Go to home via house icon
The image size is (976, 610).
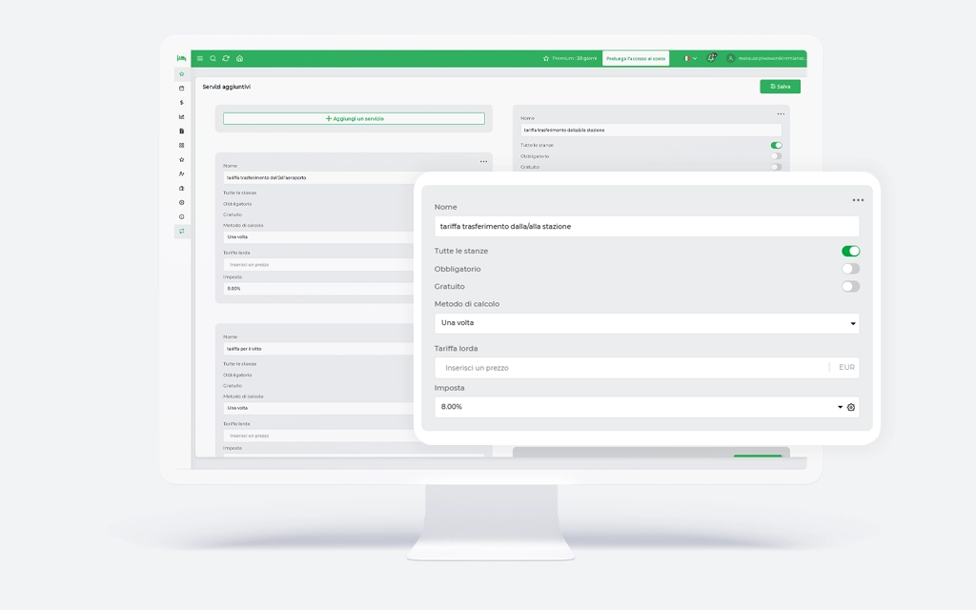[239, 58]
